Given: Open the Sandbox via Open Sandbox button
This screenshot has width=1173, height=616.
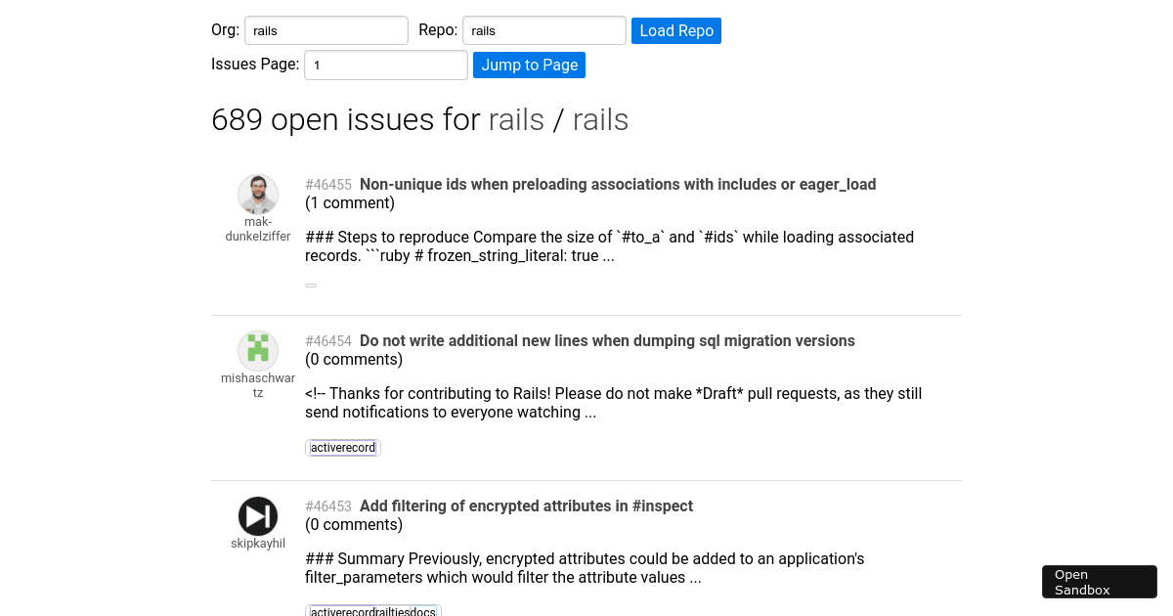Looking at the screenshot, I should click(1099, 581).
